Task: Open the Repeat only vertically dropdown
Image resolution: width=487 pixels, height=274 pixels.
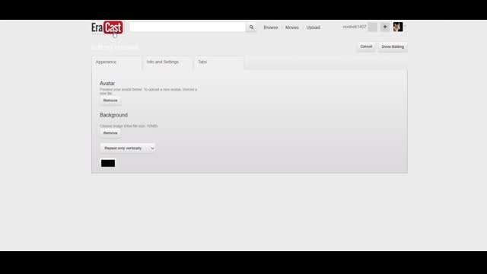Action: [129, 148]
